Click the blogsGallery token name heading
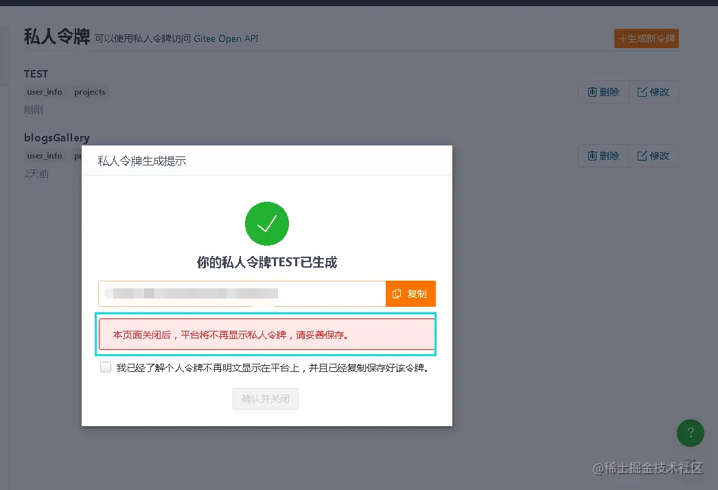718x490 pixels. click(57, 137)
